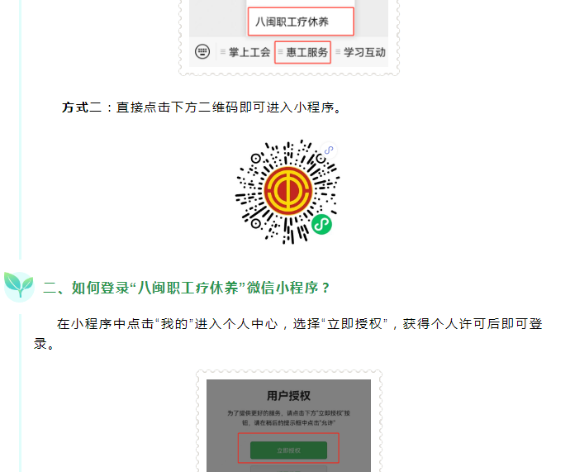Click the 用户授权 dialog title

288,396
